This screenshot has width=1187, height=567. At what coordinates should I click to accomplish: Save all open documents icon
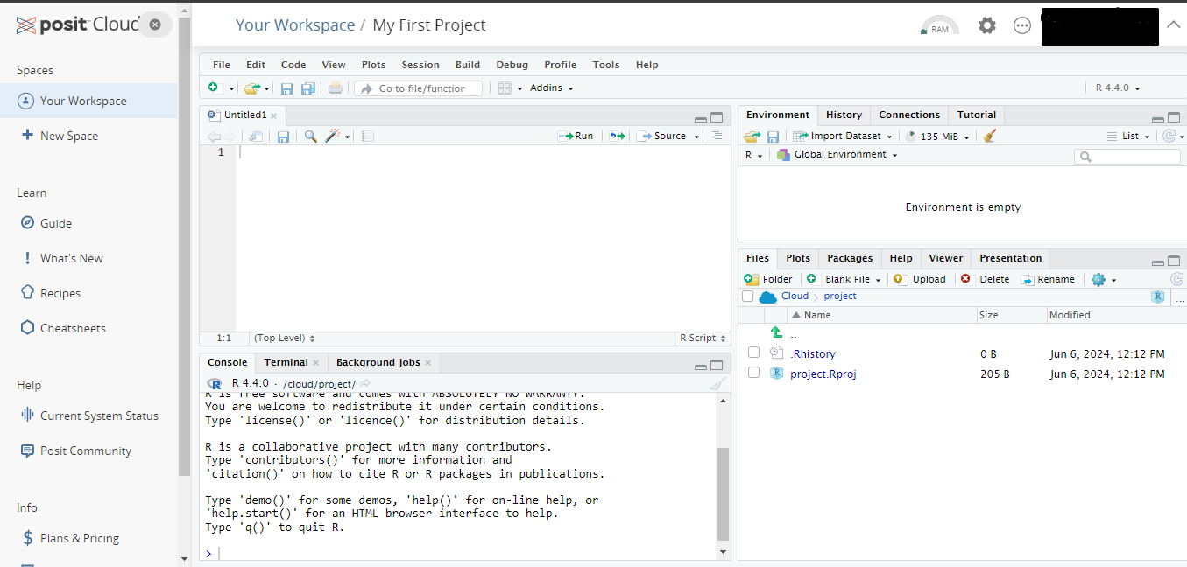pos(307,88)
